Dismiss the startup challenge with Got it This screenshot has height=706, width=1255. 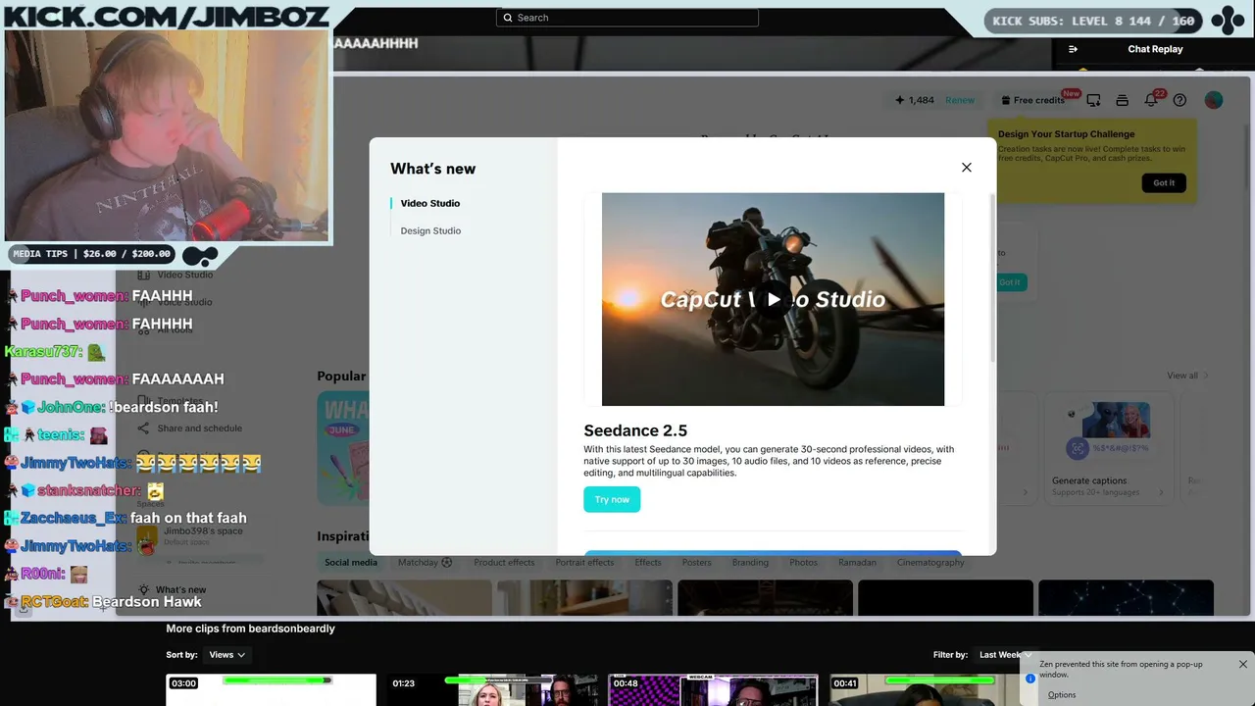(1164, 182)
